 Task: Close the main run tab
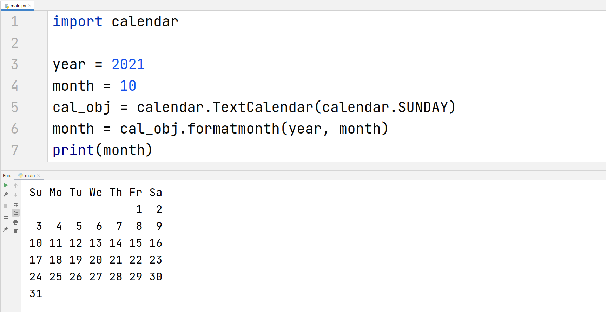point(39,175)
